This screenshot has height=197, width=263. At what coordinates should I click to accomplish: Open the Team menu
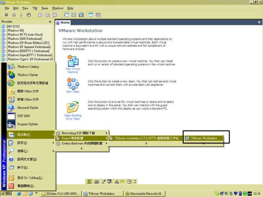coord(45,8)
